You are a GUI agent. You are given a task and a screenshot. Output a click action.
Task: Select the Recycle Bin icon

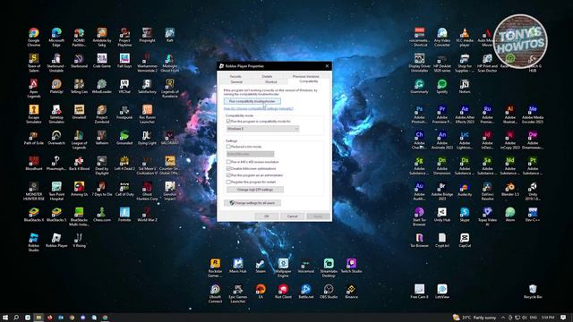point(533,292)
